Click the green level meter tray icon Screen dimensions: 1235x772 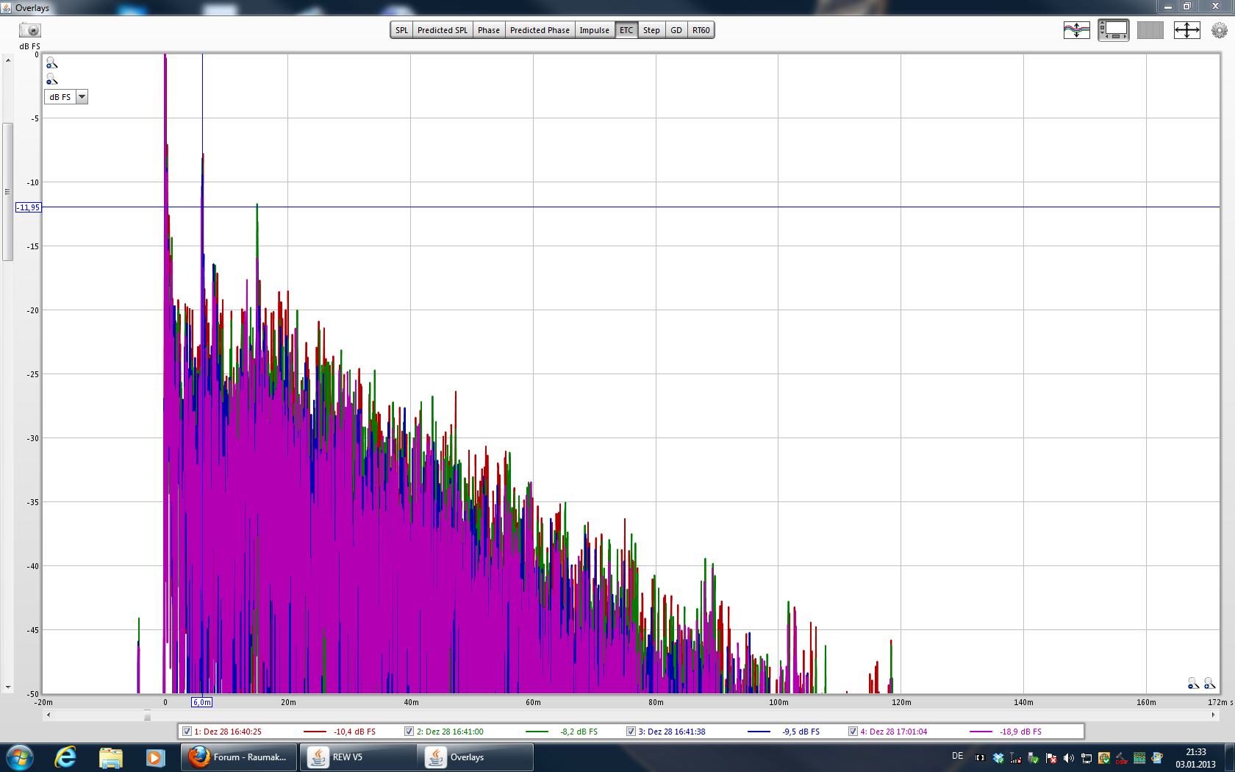1139,758
